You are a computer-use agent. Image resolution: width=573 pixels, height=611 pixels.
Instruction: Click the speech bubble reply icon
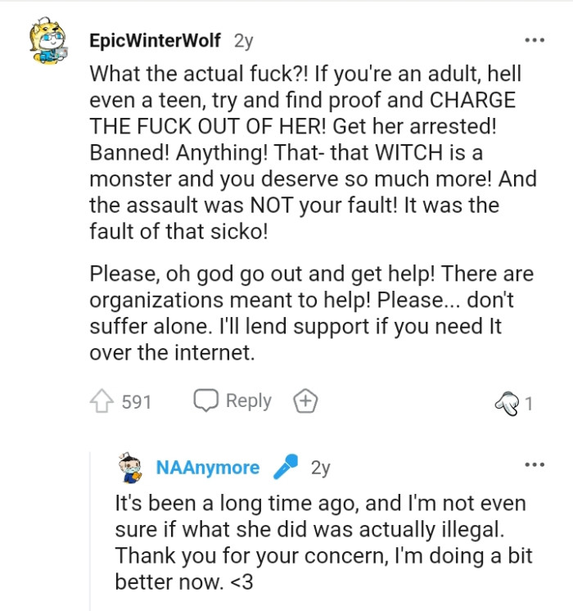(x=205, y=401)
